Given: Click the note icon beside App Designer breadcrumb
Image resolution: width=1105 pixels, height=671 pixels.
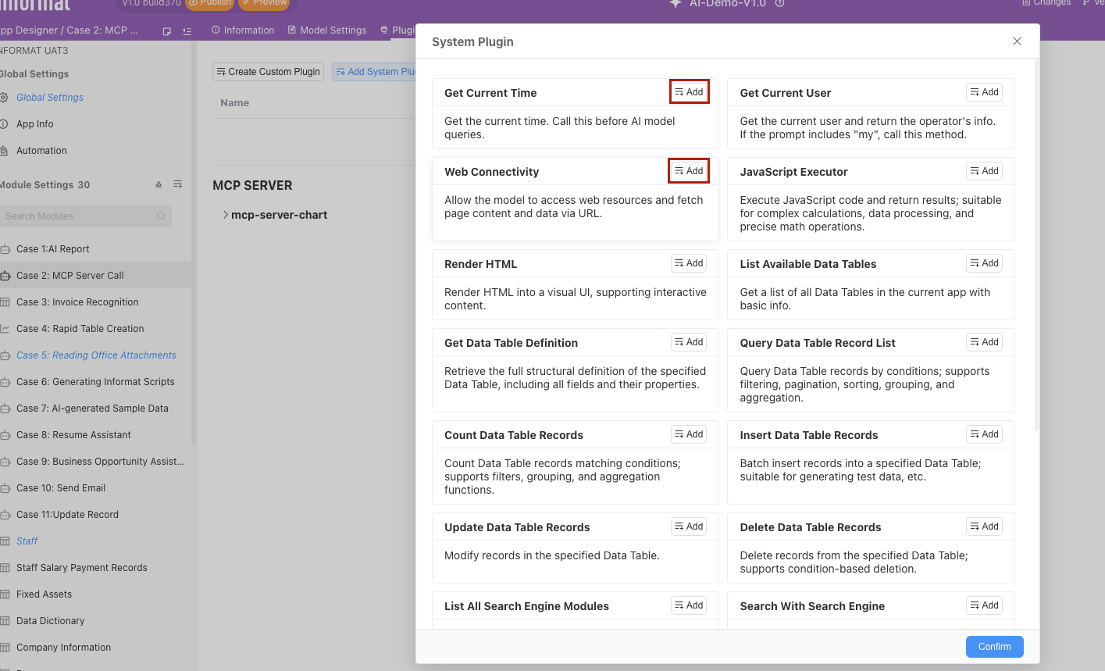Looking at the screenshot, I should pyautogui.click(x=166, y=31).
